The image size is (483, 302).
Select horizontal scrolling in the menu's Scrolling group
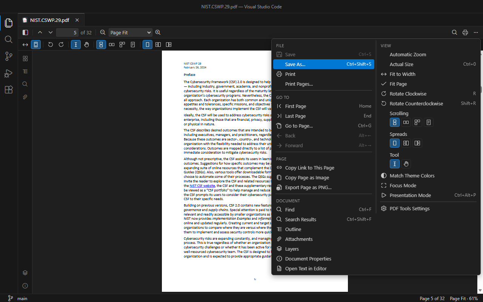[x=406, y=122]
